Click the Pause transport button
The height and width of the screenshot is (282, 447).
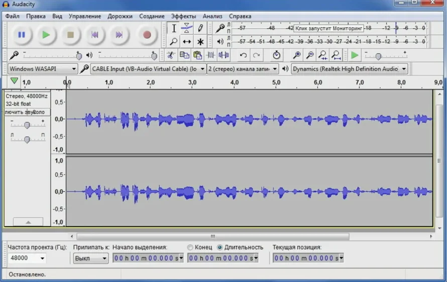tap(22, 35)
